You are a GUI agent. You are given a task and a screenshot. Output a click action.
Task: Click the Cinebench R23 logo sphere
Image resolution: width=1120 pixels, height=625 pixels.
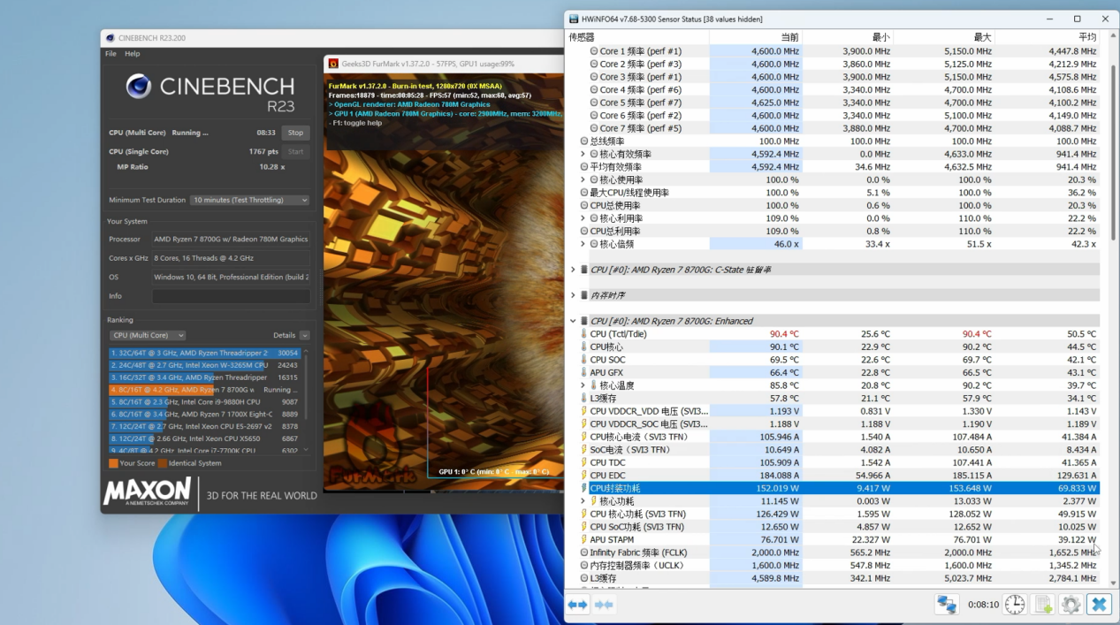pos(139,87)
